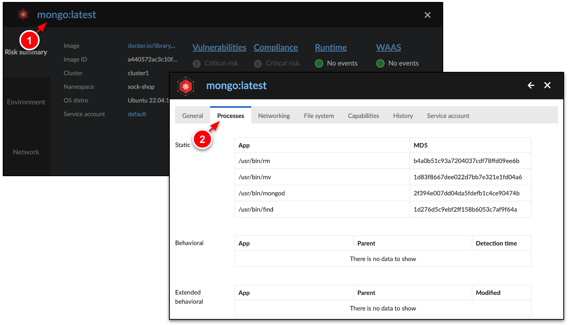Click the Kubernetes icon beside mongo:latest dialog title

pyautogui.click(x=185, y=86)
